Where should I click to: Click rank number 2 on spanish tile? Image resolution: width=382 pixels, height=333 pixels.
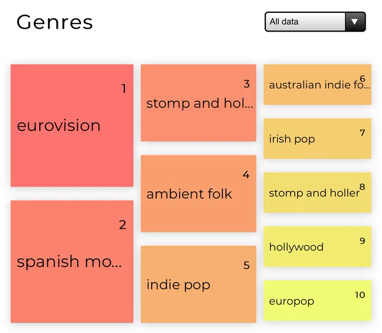pos(122,224)
